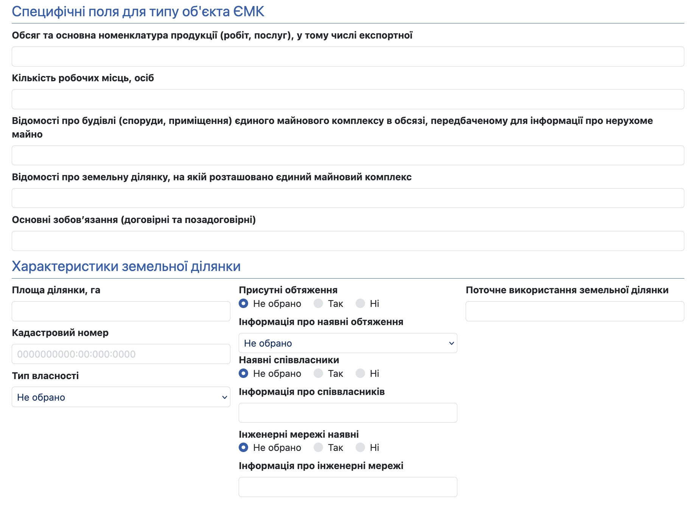Click the Кількість робочих місць field

click(x=348, y=99)
